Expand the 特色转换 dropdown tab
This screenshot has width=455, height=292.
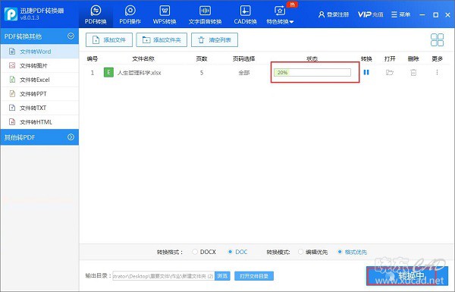pos(280,14)
